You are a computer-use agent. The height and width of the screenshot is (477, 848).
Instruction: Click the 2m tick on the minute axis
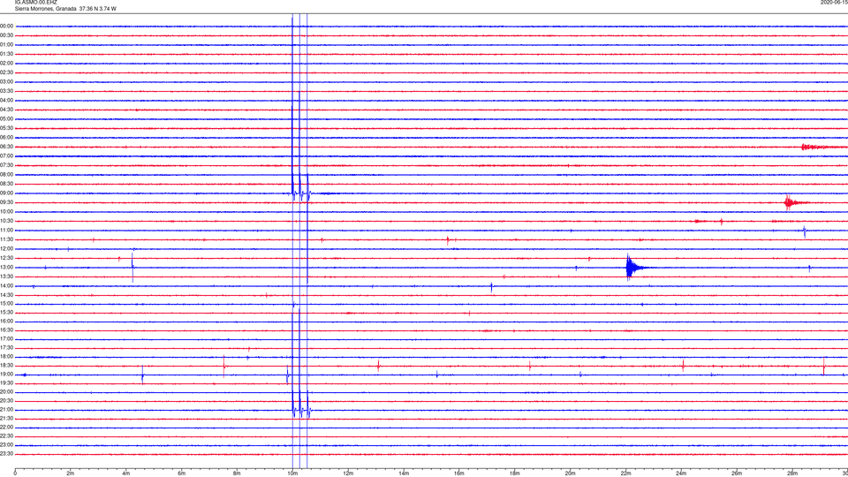tap(71, 473)
